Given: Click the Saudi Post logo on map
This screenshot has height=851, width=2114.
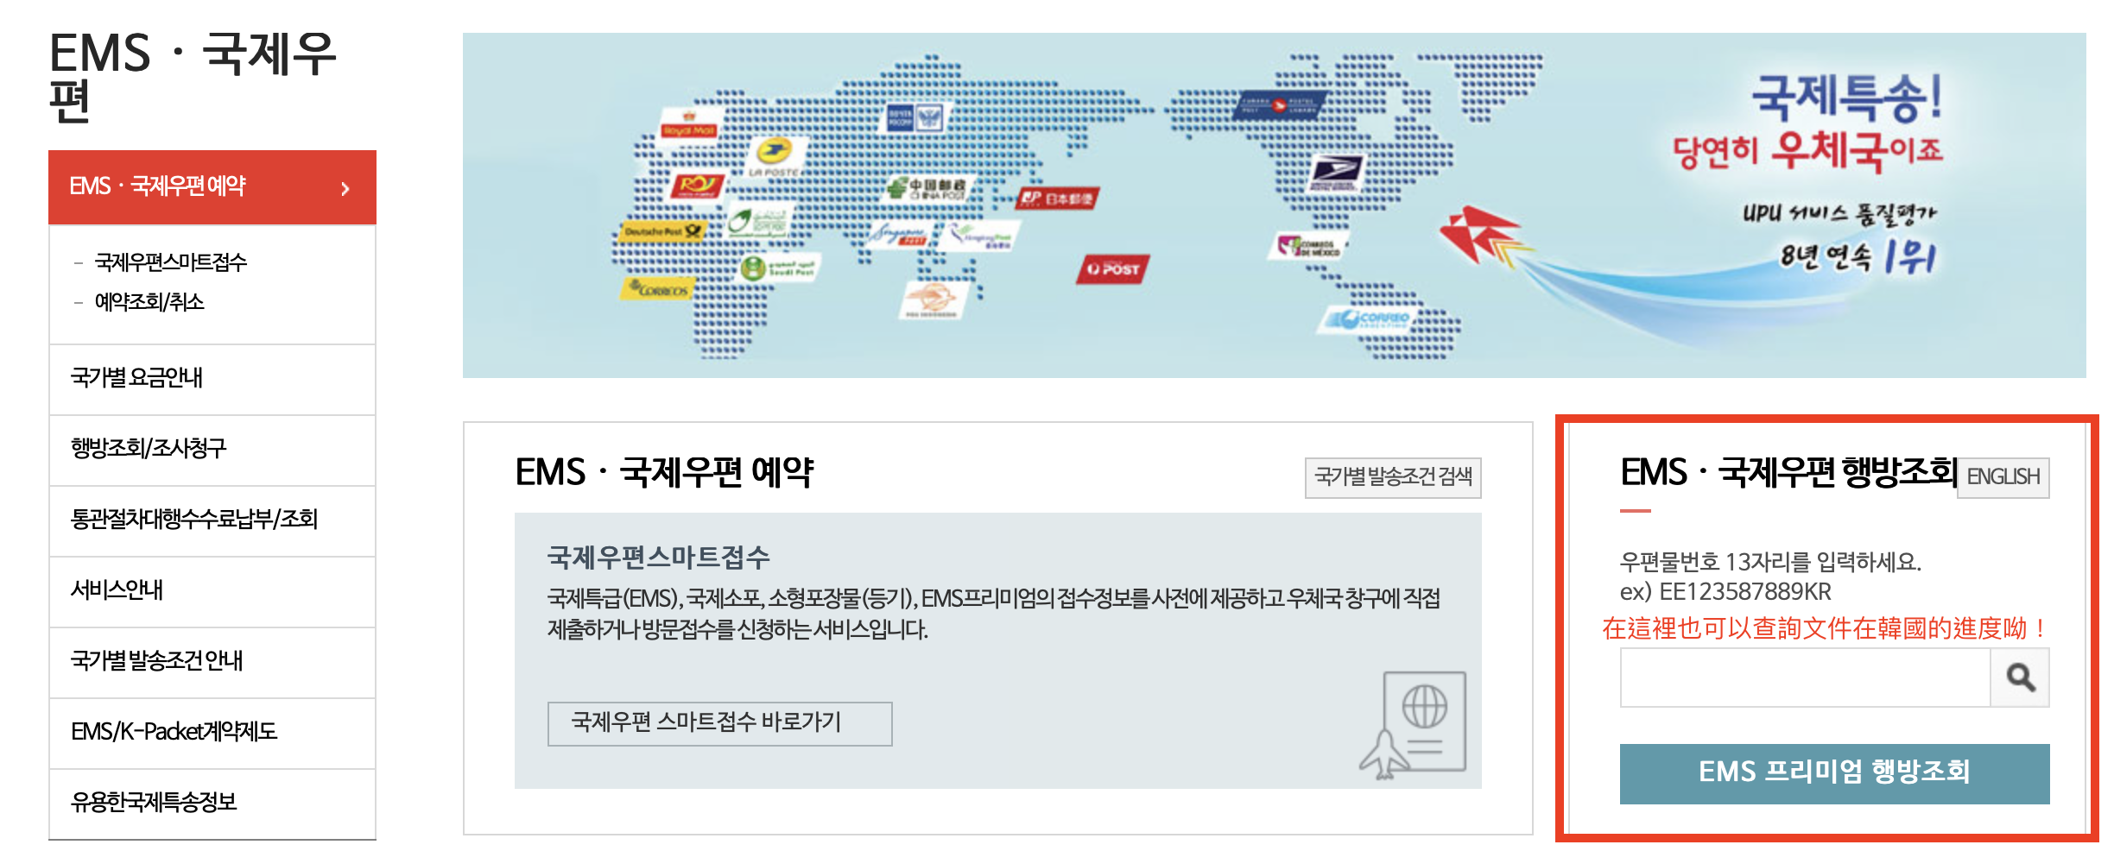Looking at the screenshot, I should tap(779, 268).
